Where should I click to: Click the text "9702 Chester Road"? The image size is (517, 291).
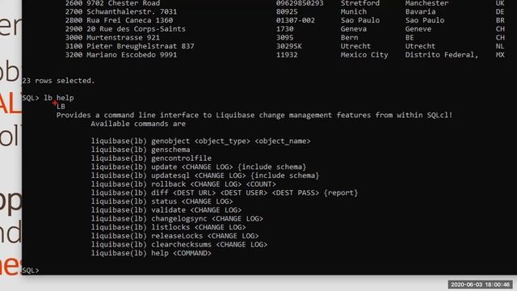tap(124, 3)
